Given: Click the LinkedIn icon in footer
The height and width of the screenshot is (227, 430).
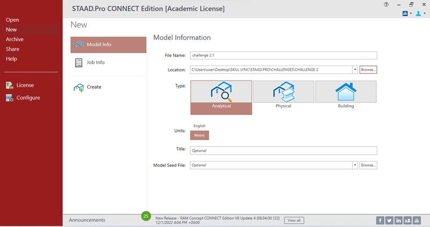Looking at the screenshot, I should coord(398,220).
